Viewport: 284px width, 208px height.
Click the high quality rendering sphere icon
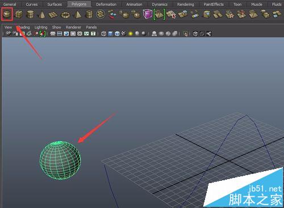(x=144, y=33)
